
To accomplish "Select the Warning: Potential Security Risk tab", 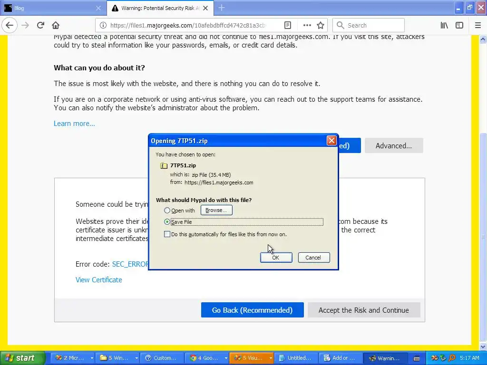I will pos(160,8).
